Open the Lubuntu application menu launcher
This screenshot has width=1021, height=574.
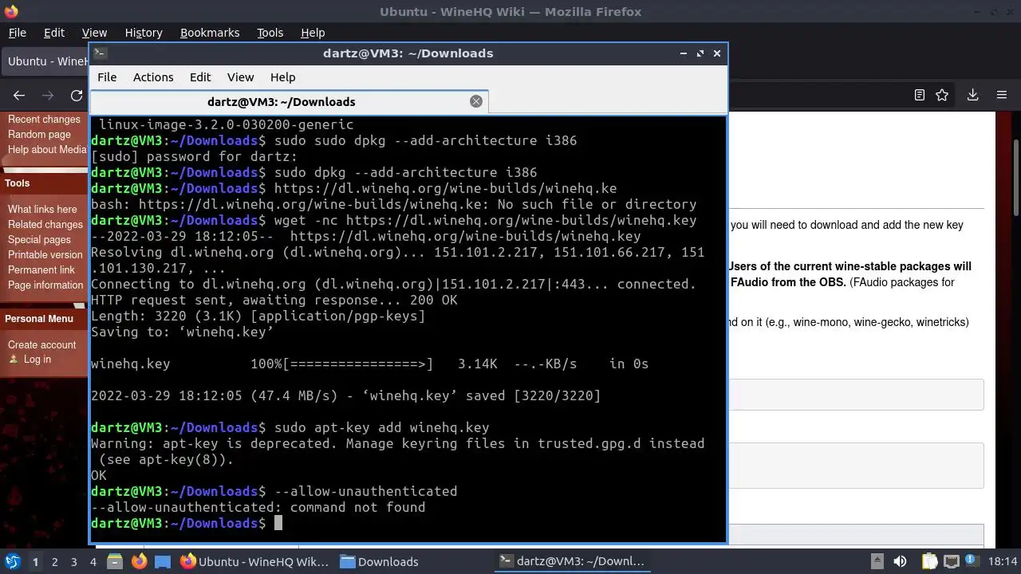point(12,561)
